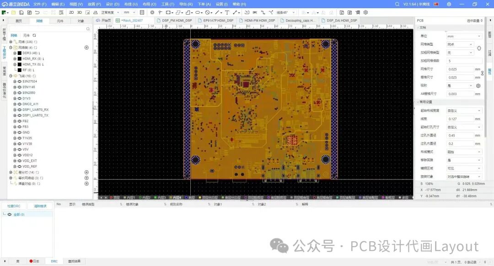Open the 日志 bottom tab
Screen dimensions: 494x266
[x=34, y=261]
